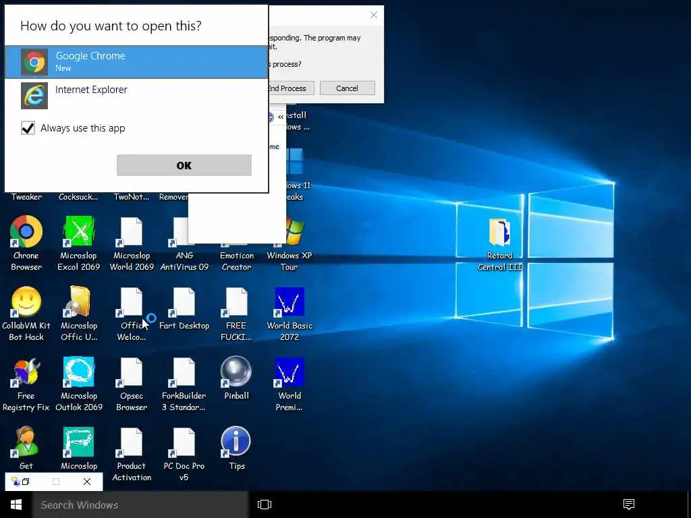Open the Chrone Browser desktop shortcut

pos(26,243)
